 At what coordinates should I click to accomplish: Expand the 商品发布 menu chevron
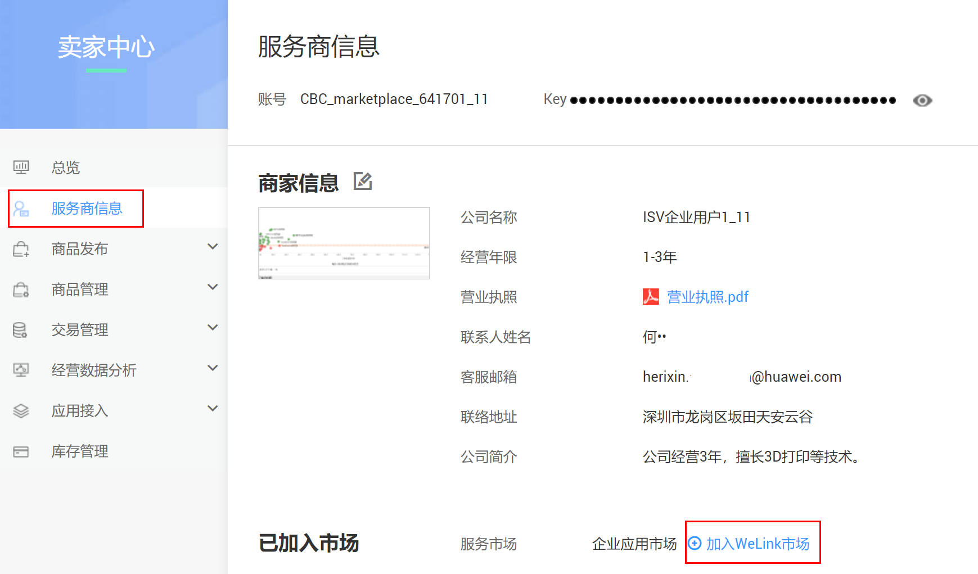[213, 247]
